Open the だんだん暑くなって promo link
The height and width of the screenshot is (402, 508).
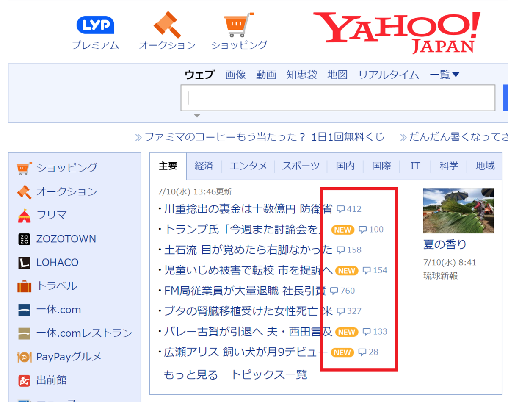click(458, 137)
